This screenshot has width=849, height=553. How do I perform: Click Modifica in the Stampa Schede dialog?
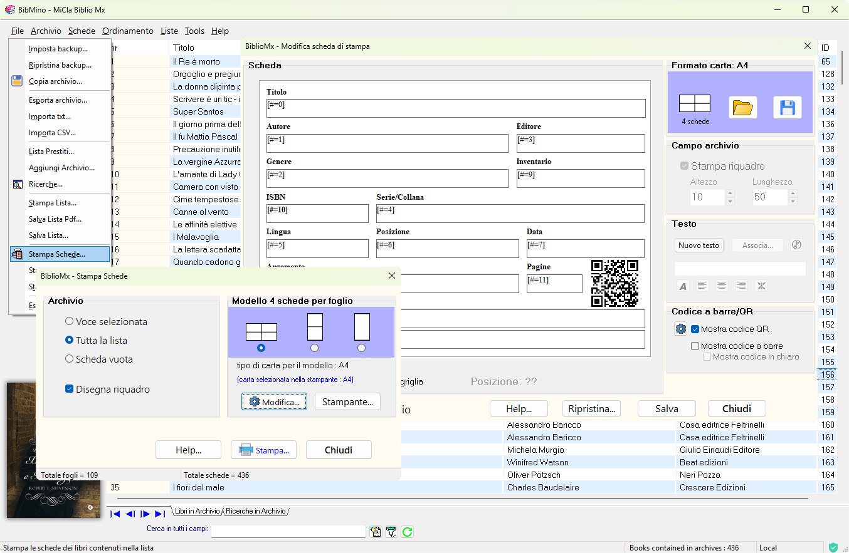pyautogui.click(x=274, y=402)
